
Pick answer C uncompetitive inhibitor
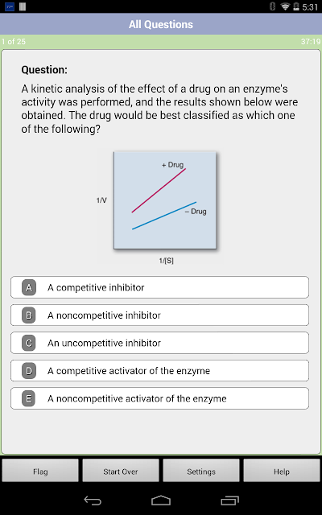(x=159, y=343)
